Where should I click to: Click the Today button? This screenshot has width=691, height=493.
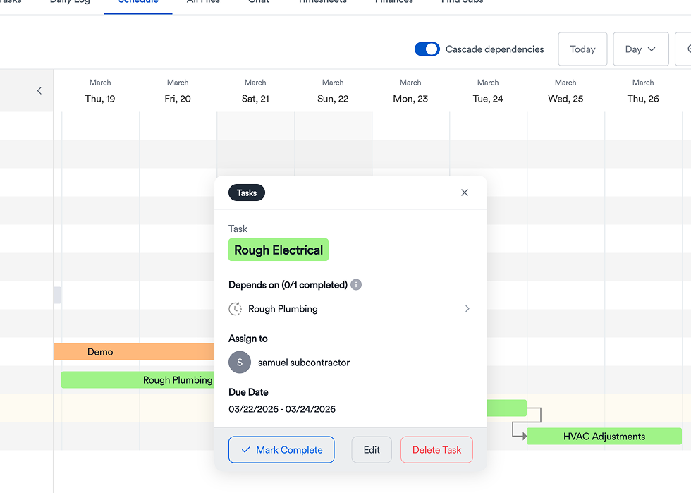[582, 49]
